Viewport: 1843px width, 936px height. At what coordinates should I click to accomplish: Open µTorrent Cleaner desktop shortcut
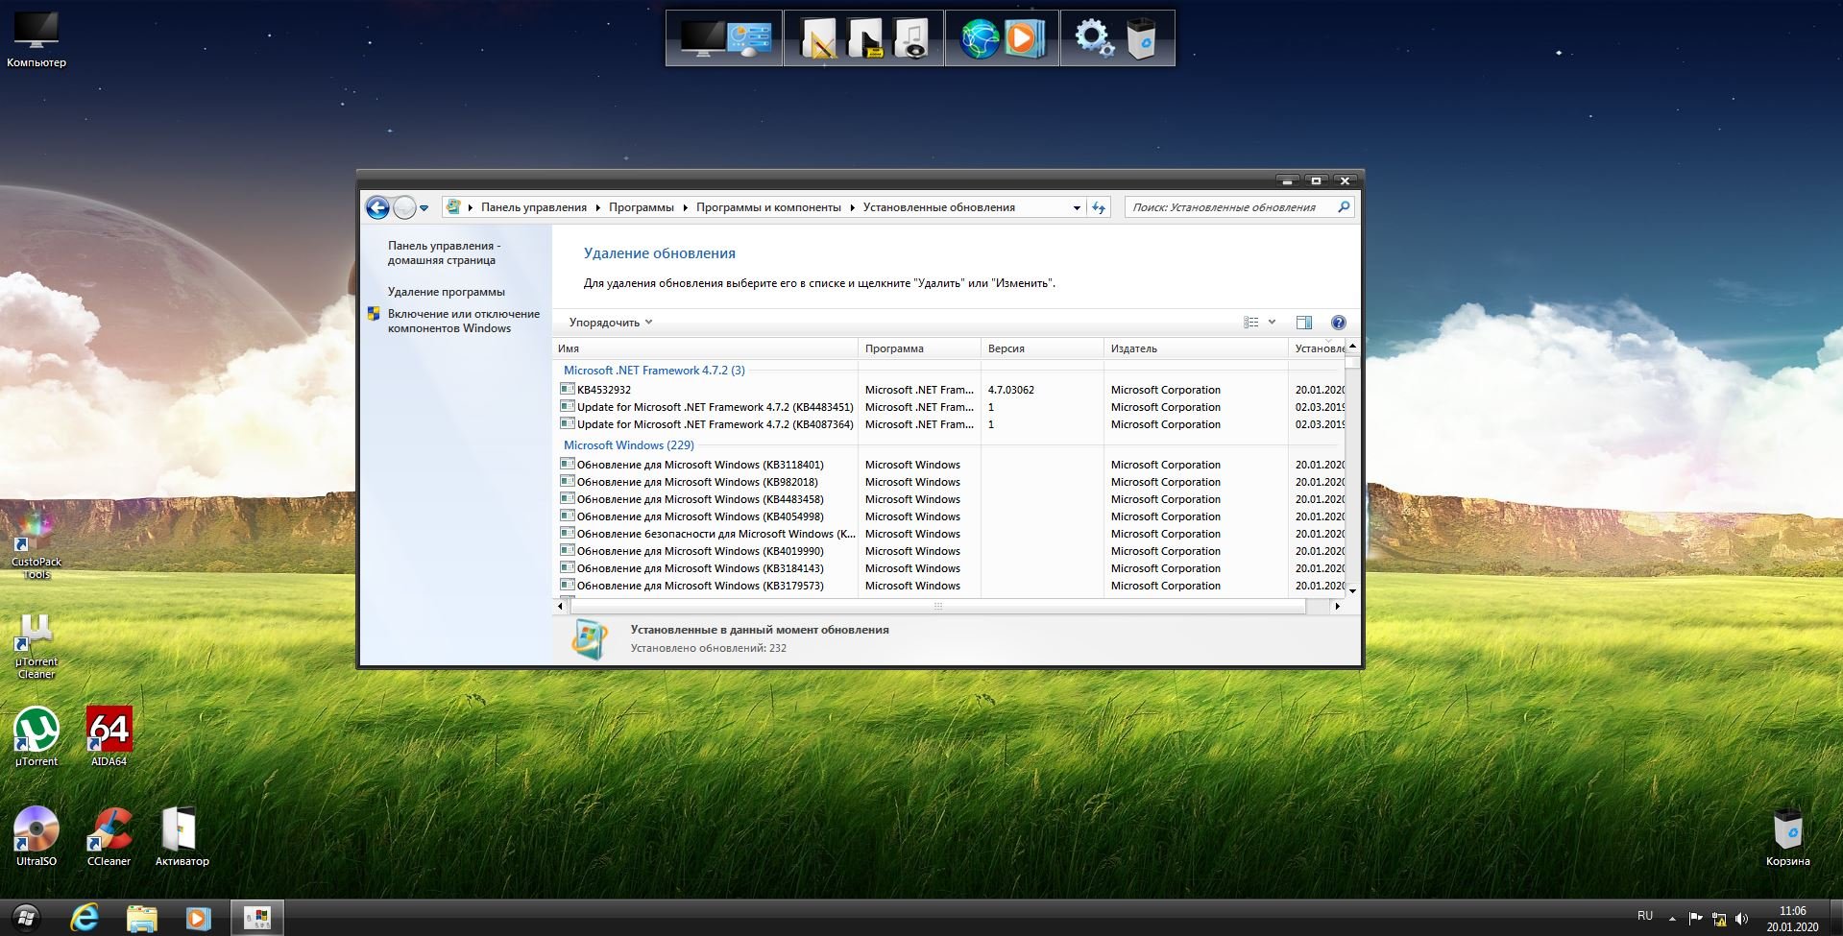click(x=36, y=647)
